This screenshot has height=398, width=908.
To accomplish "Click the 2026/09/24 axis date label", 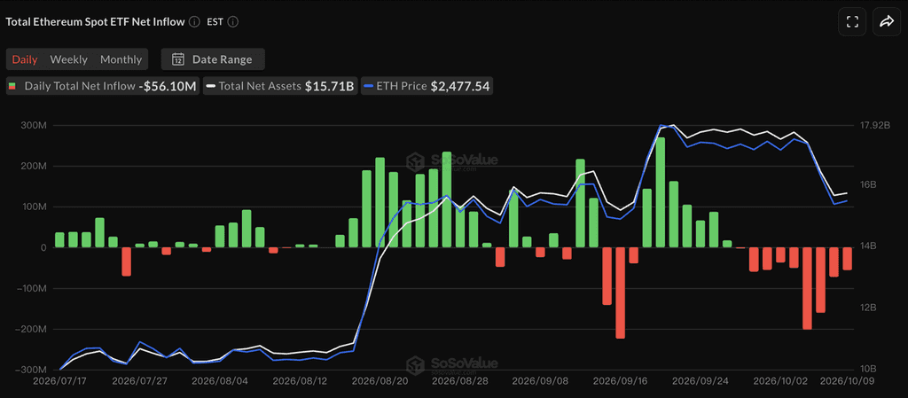I will [700, 382].
